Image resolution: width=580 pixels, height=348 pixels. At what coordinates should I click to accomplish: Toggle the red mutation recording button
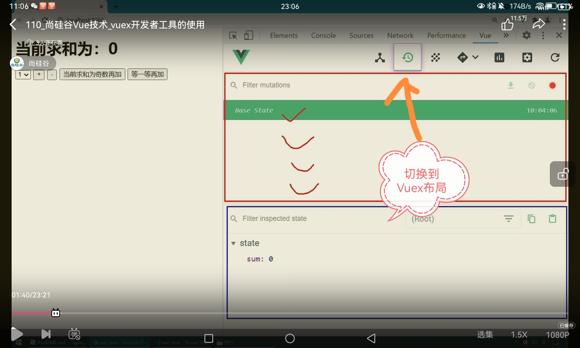click(552, 85)
